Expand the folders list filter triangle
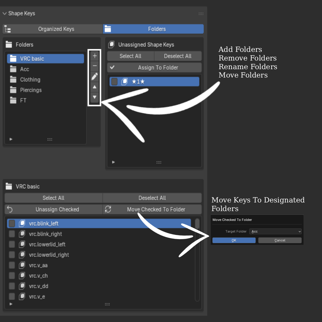Viewport: 322px width, 322px height. (11, 139)
